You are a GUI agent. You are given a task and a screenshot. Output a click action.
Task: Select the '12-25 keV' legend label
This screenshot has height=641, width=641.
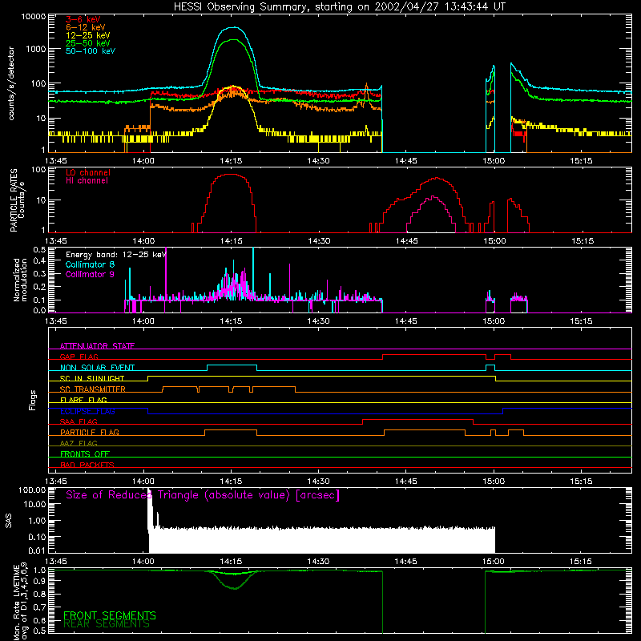click(x=88, y=35)
